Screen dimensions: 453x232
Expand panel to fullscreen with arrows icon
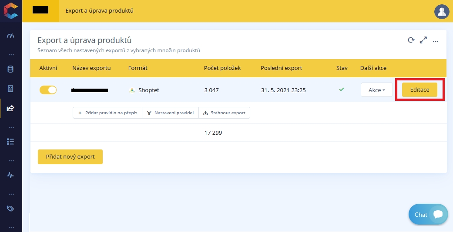click(x=423, y=40)
